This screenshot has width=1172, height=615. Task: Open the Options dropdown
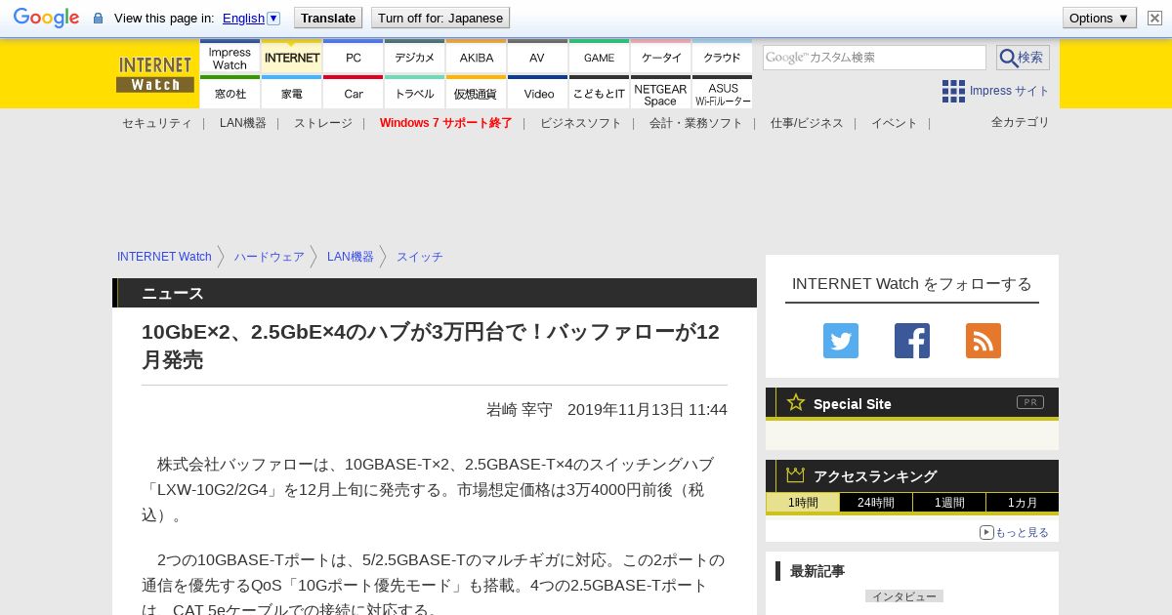click(1100, 18)
